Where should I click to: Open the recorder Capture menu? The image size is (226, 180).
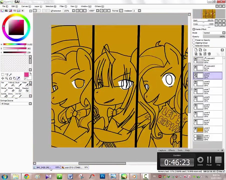[162, 150]
